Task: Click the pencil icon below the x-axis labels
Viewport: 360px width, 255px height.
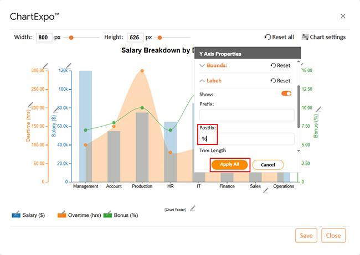Action: pyautogui.click(x=266, y=190)
